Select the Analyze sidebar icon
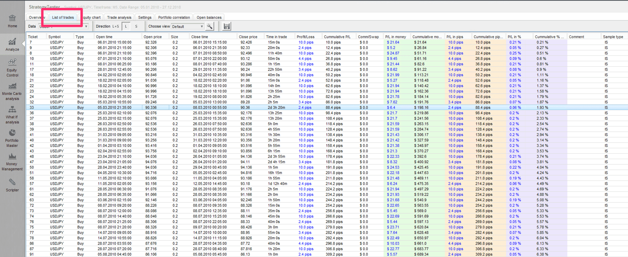 click(12, 45)
